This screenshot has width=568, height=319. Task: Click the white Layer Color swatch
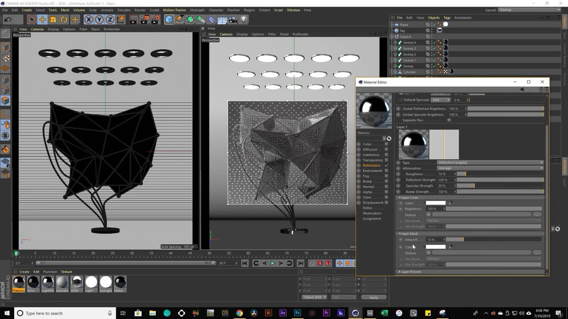tap(435, 203)
